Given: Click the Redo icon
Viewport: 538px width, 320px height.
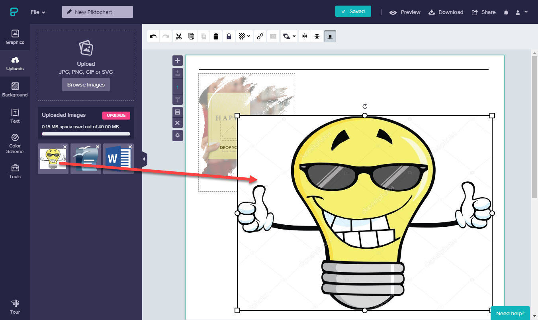Looking at the screenshot, I should [166, 36].
